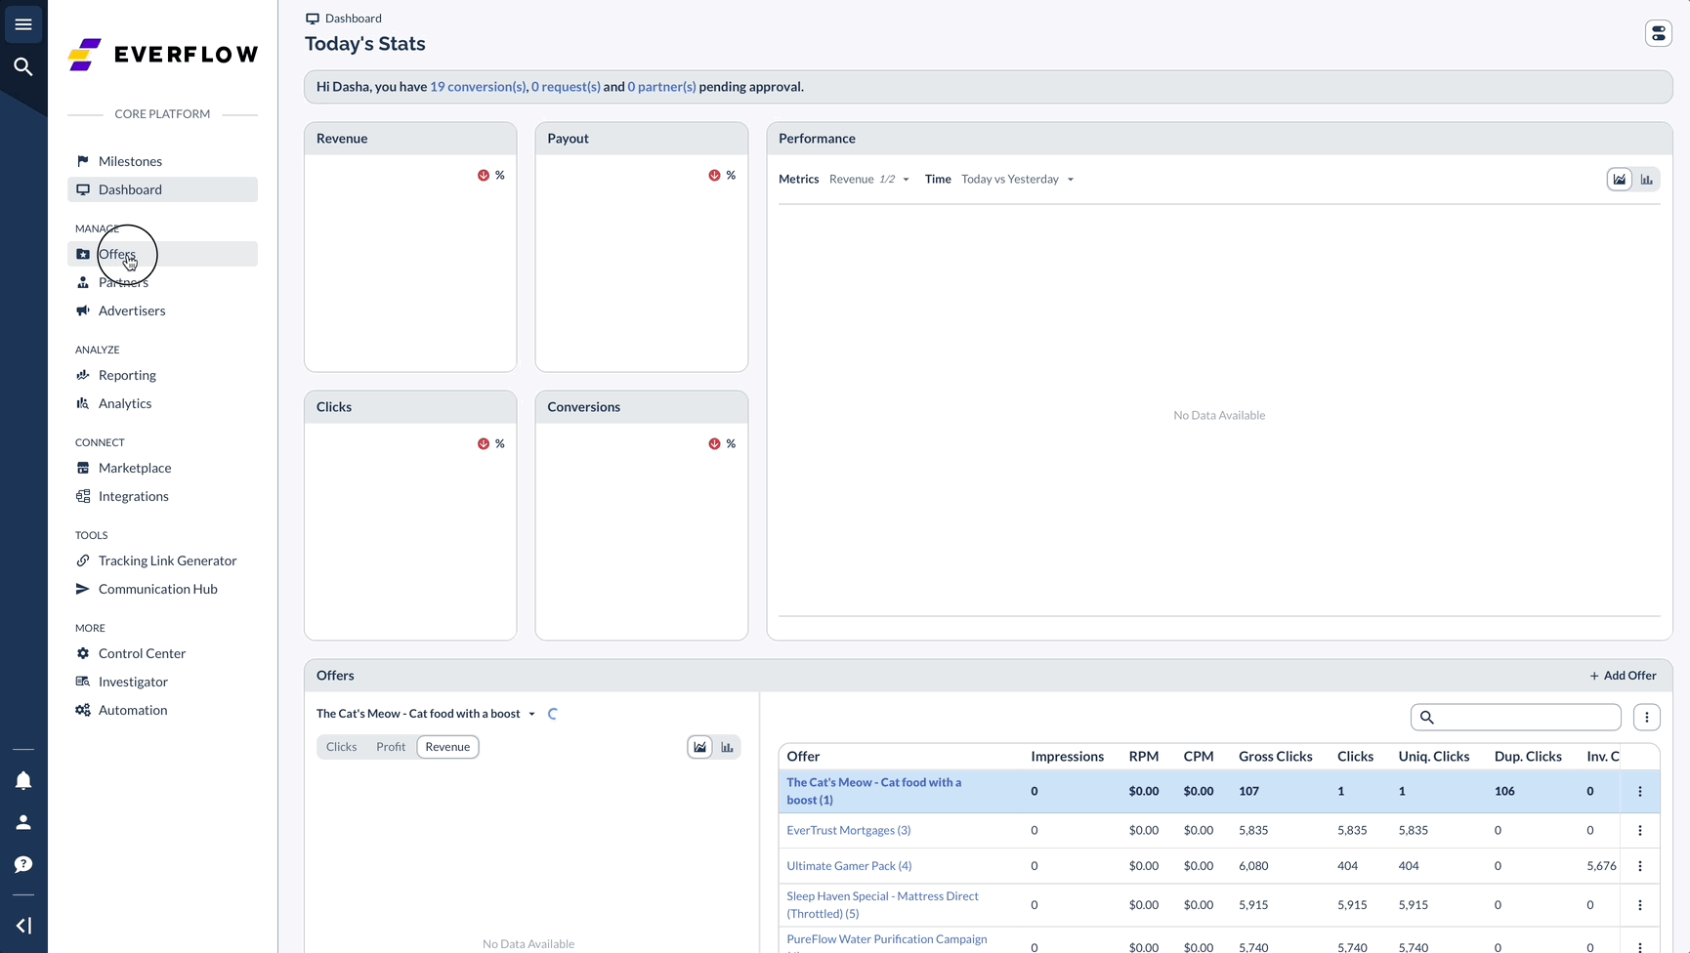Open Tracking Link Generator tool
This screenshot has height=953, width=1690.
pyautogui.click(x=162, y=560)
